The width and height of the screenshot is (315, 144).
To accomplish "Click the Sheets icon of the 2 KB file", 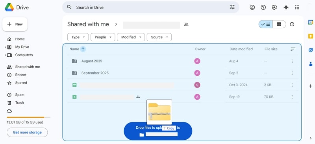I will (x=74, y=85).
